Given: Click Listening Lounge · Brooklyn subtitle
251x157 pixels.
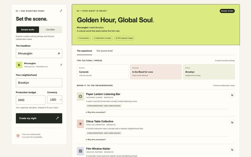Looking at the screenshot, I should [x=100, y=98].
